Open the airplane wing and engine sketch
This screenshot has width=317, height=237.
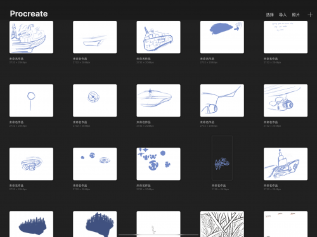click(x=222, y=101)
